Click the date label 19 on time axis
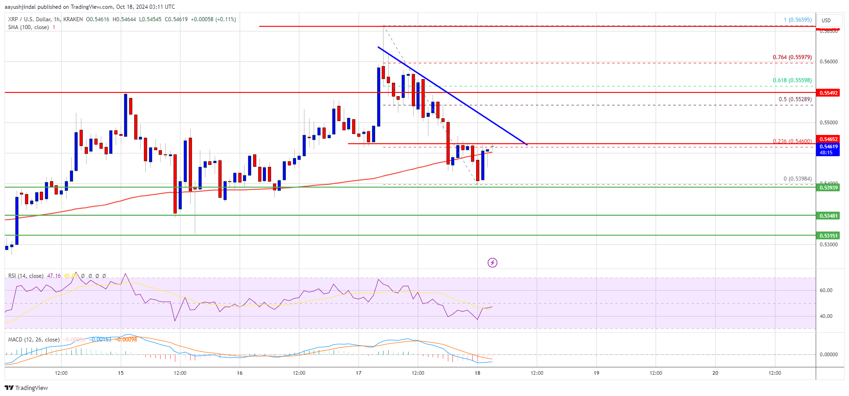The image size is (849, 396). pyautogui.click(x=596, y=373)
